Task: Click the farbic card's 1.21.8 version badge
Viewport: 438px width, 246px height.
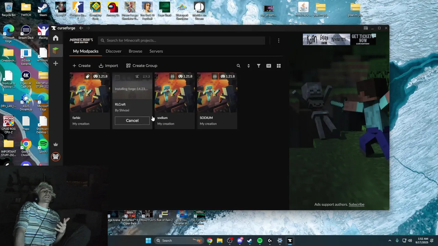Action: coord(100,76)
